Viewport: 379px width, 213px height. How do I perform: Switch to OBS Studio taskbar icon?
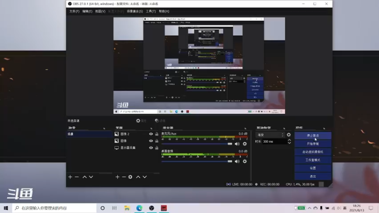pos(152,208)
